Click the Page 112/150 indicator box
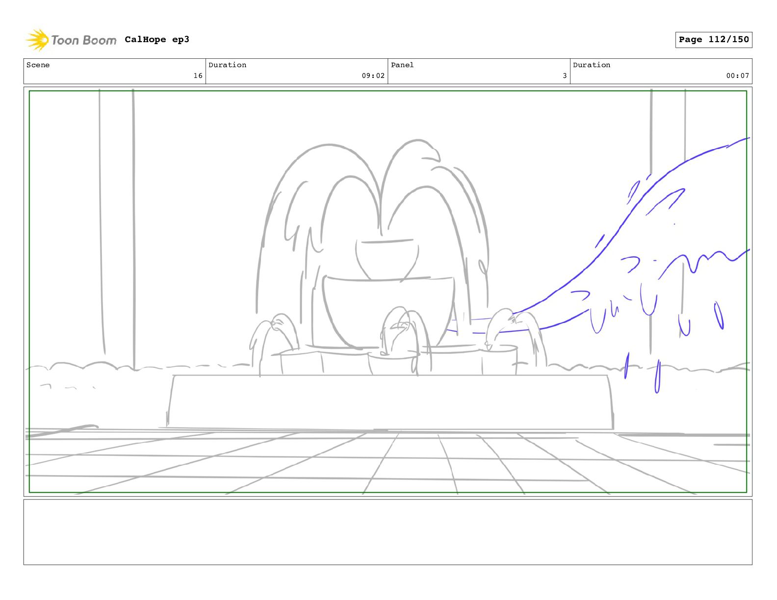This screenshot has width=777, height=600. point(713,40)
